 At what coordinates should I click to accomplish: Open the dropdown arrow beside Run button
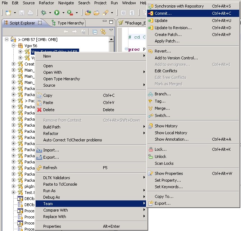[x=63, y=13]
